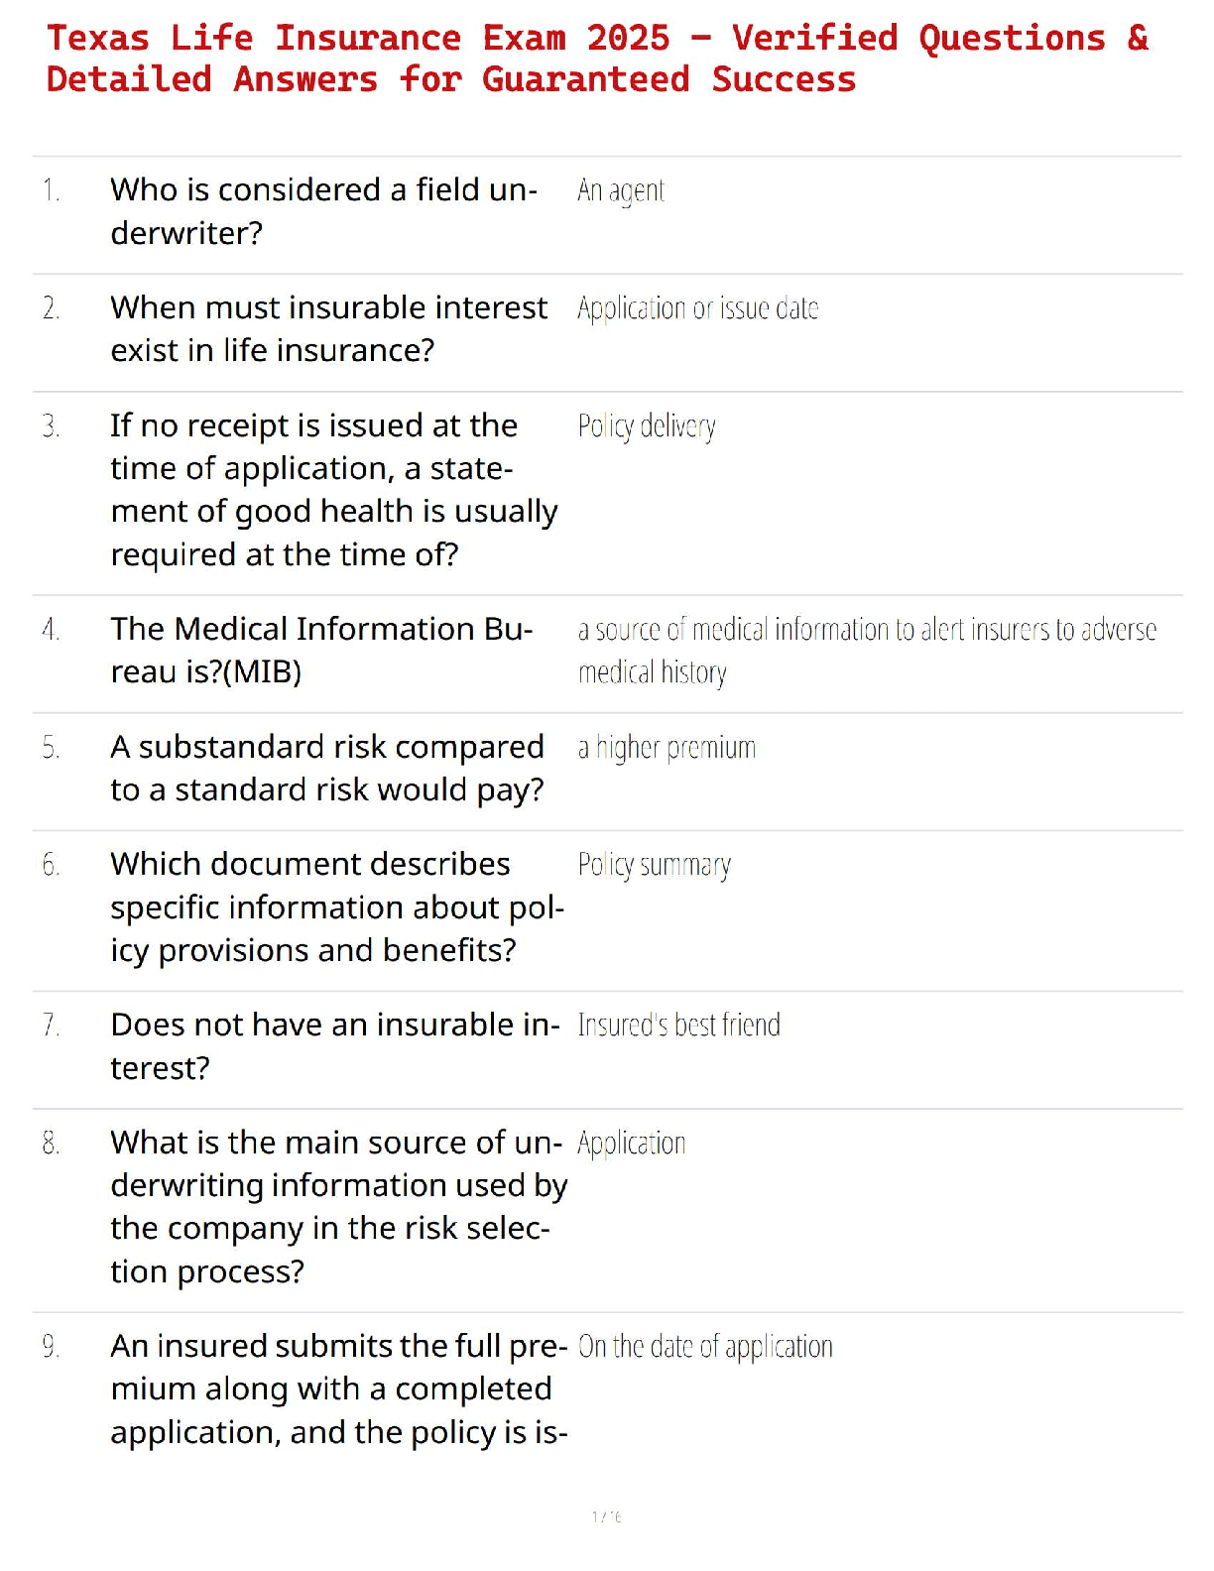Click the answer 'An agent'
Image resolution: width=1214 pixels, height=1571 pixels.
[621, 190]
